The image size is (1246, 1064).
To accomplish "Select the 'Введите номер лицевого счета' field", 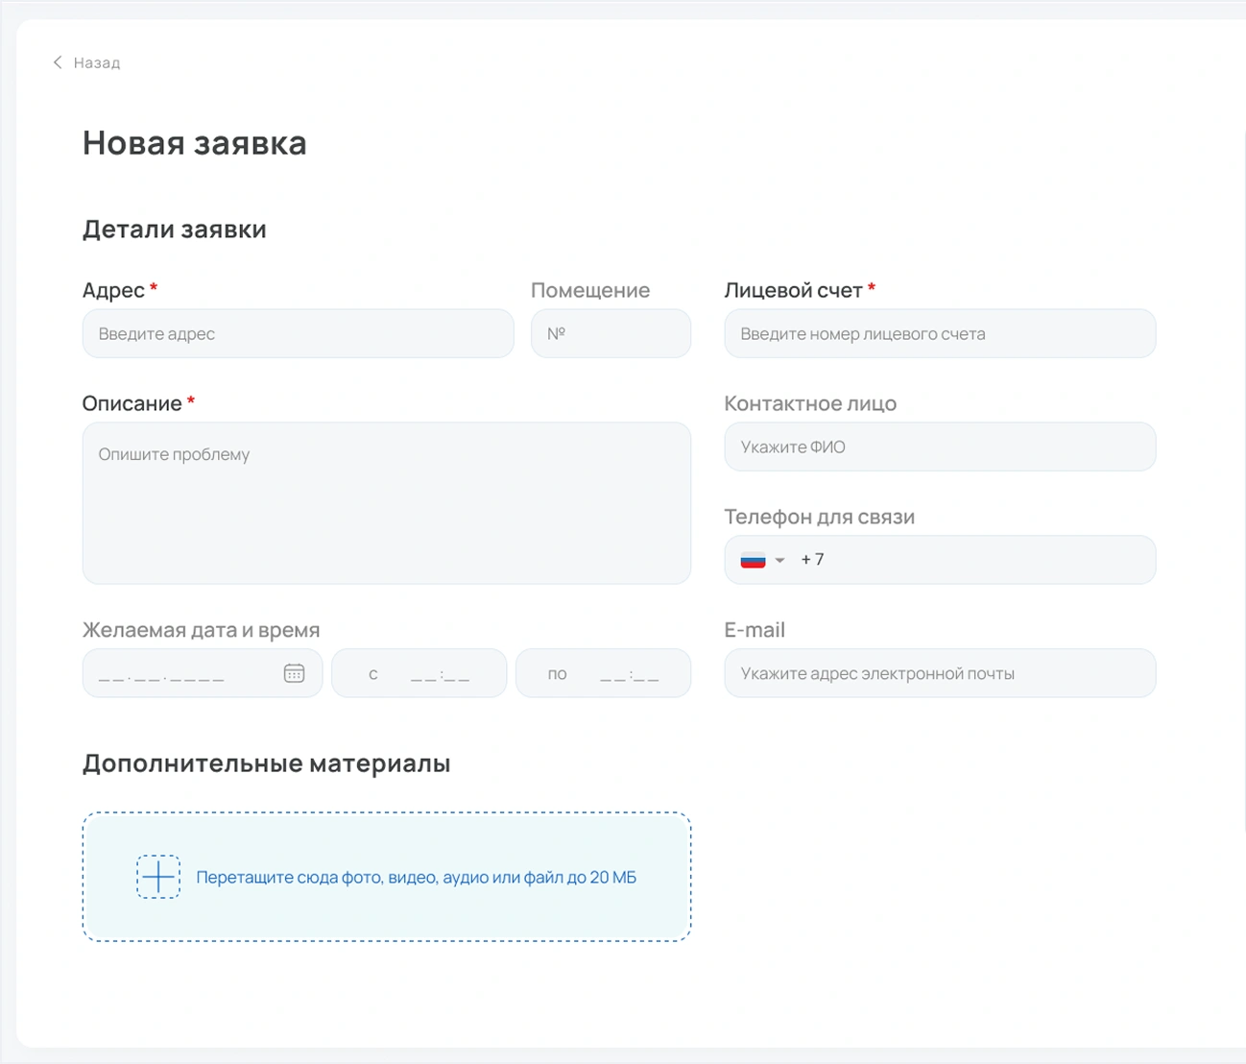I will [939, 333].
